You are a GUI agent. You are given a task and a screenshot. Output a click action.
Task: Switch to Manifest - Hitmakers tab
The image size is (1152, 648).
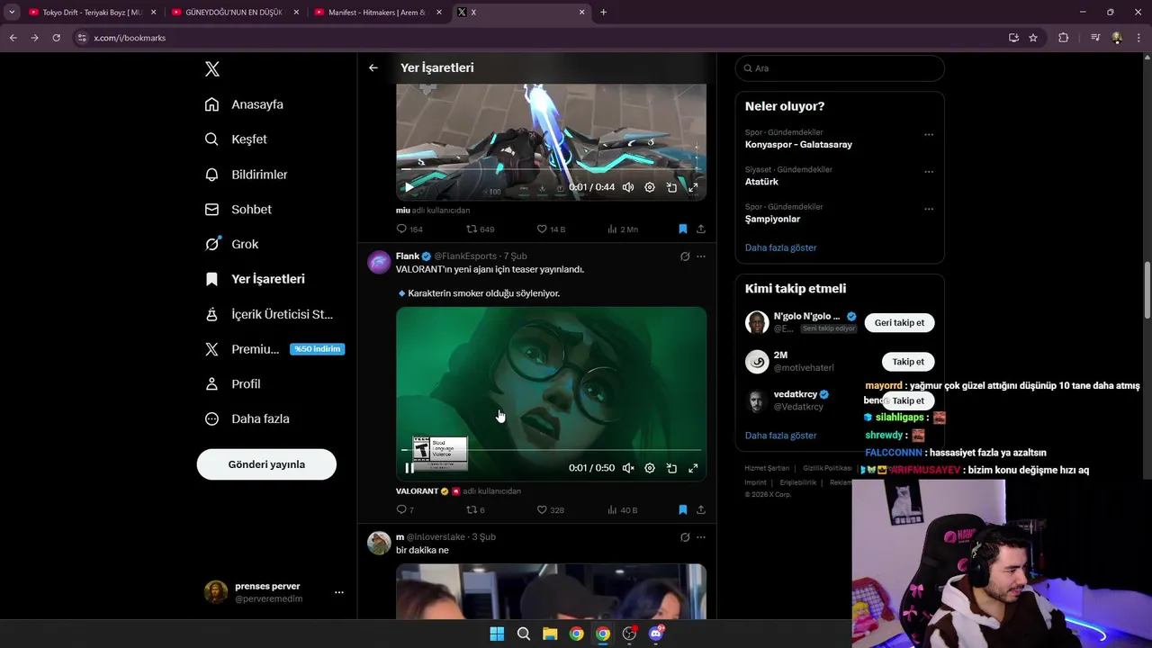376,13
